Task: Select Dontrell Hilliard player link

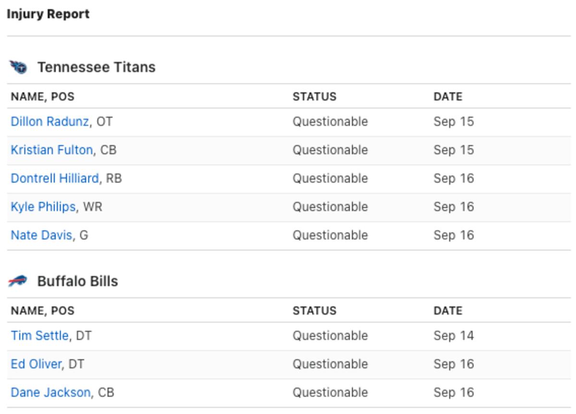Action: 54,178
